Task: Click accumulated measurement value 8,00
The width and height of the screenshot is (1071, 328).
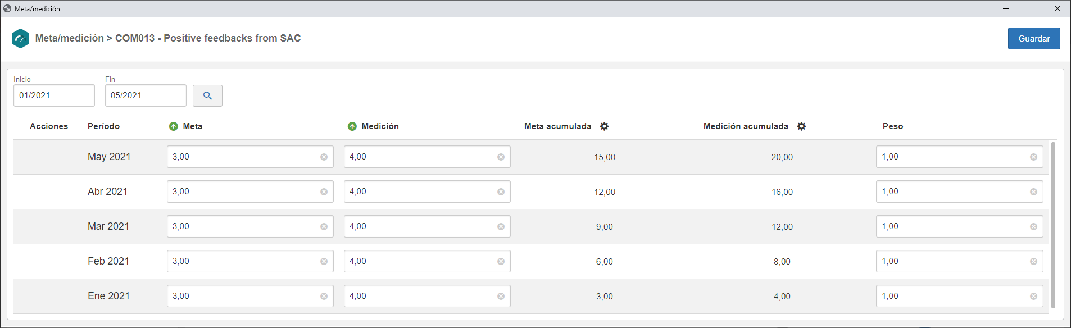Action: (x=782, y=262)
